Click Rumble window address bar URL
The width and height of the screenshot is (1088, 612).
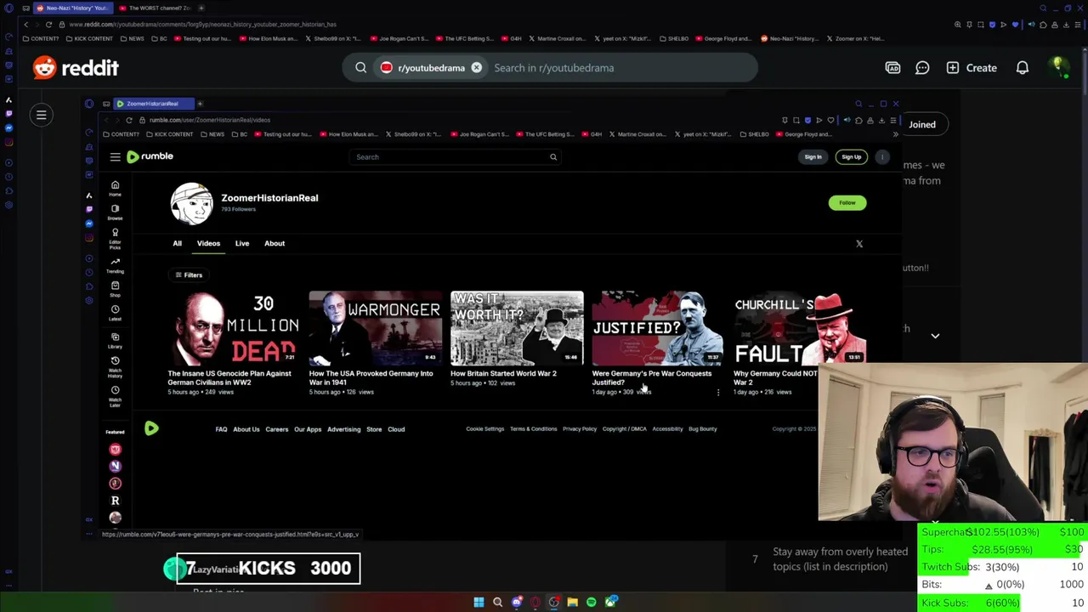209,120
